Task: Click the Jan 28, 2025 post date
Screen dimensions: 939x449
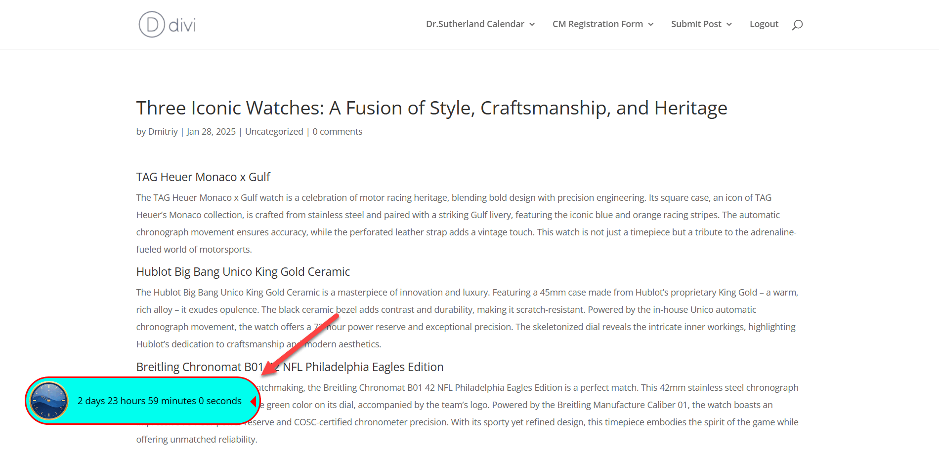Action: coord(211,131)
